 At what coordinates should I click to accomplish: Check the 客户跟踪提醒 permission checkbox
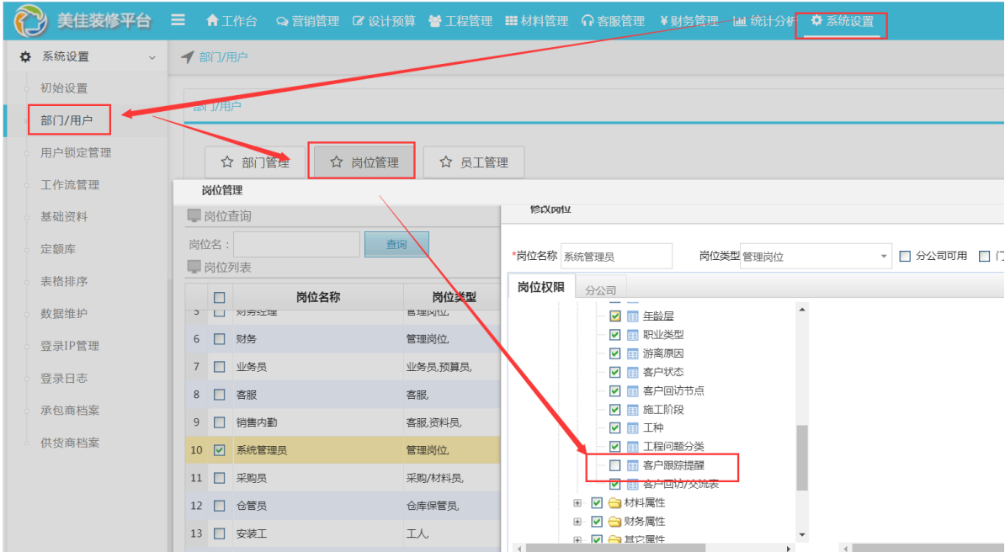click(615, 465)
